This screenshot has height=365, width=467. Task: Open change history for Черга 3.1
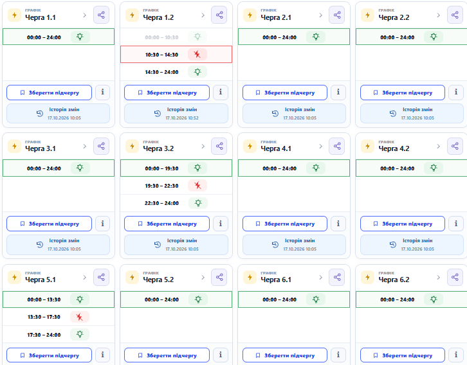(58, 245)
